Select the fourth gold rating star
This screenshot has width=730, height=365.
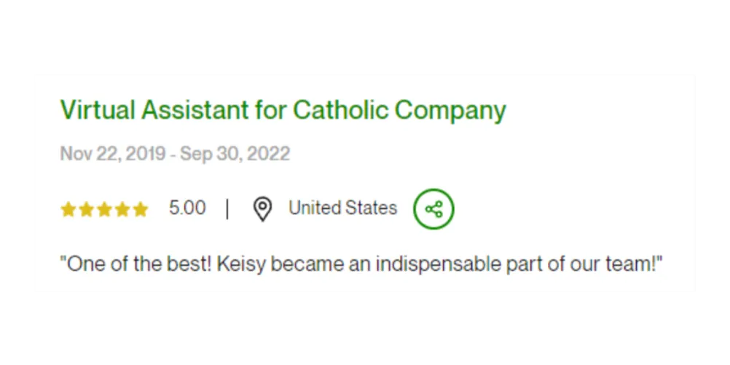(x=122, y=210)
